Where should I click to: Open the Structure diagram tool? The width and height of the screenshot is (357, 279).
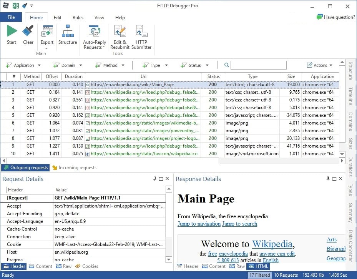68,32
